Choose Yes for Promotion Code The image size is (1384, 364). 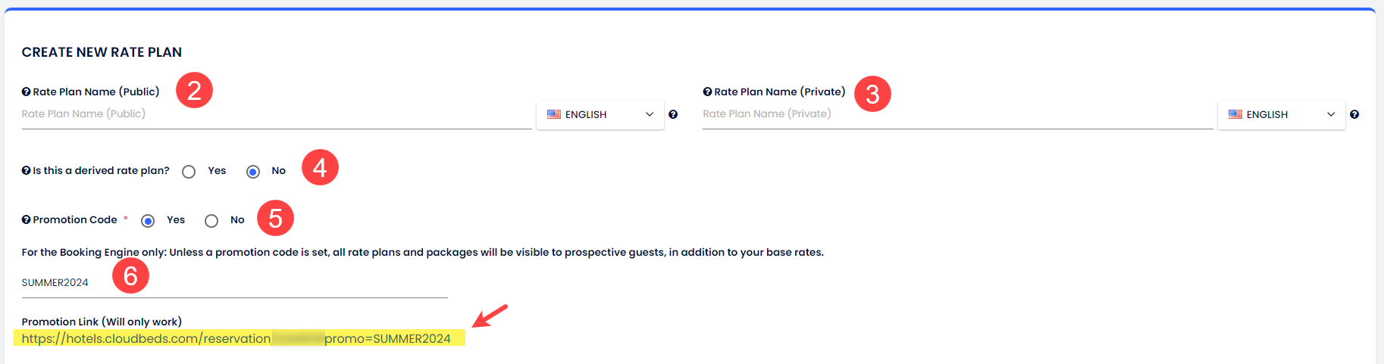coord(148,221)
